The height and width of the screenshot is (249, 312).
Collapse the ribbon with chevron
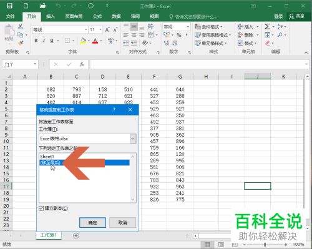point(306,52)
